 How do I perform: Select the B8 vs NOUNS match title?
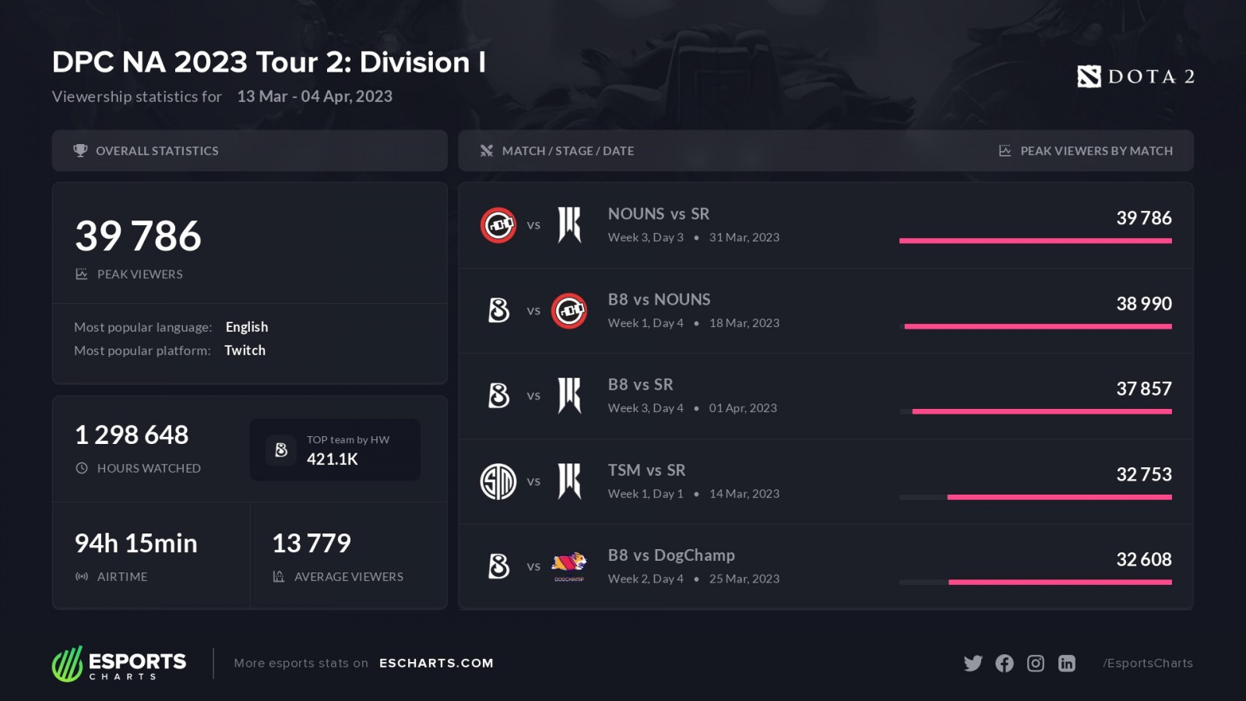(659, 299)
